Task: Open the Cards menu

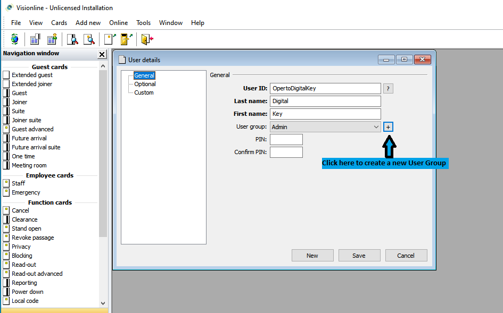Action: 59,23
